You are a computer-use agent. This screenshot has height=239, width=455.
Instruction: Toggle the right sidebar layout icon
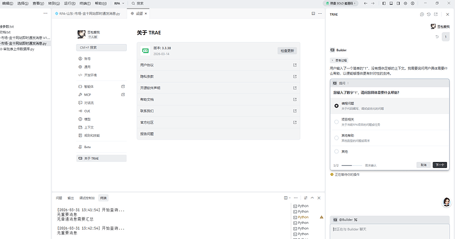click(x=398, y=3)
